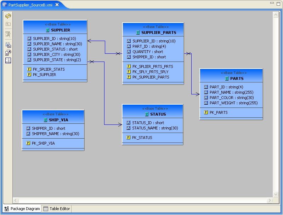Click the PART_COLOR column attribute icon
This screenshot has width=283, height=215.
coord(206,98)
